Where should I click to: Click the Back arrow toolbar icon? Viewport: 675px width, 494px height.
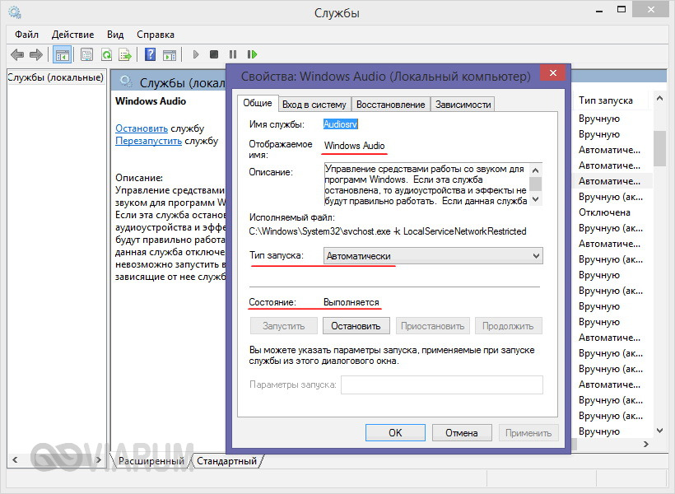coord(16,55)
